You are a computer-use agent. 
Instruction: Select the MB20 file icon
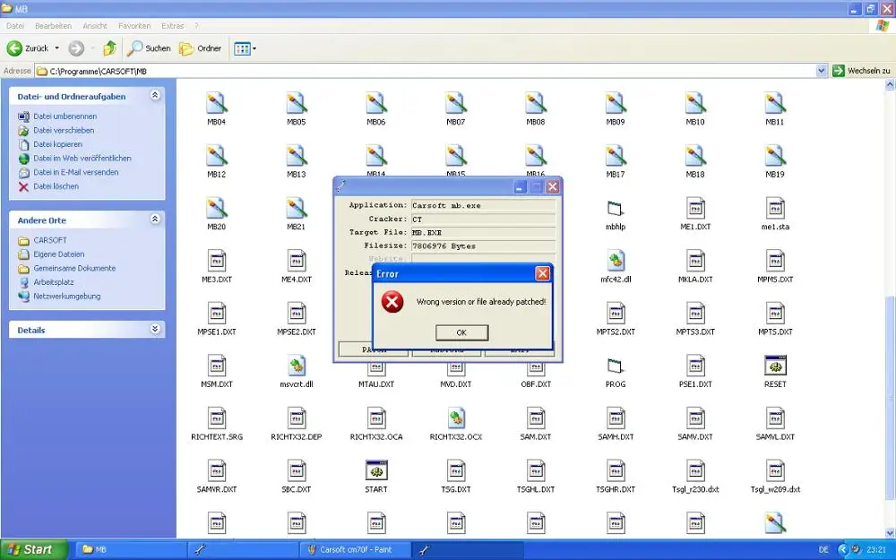pyautogui.click(x=217, y=209)
